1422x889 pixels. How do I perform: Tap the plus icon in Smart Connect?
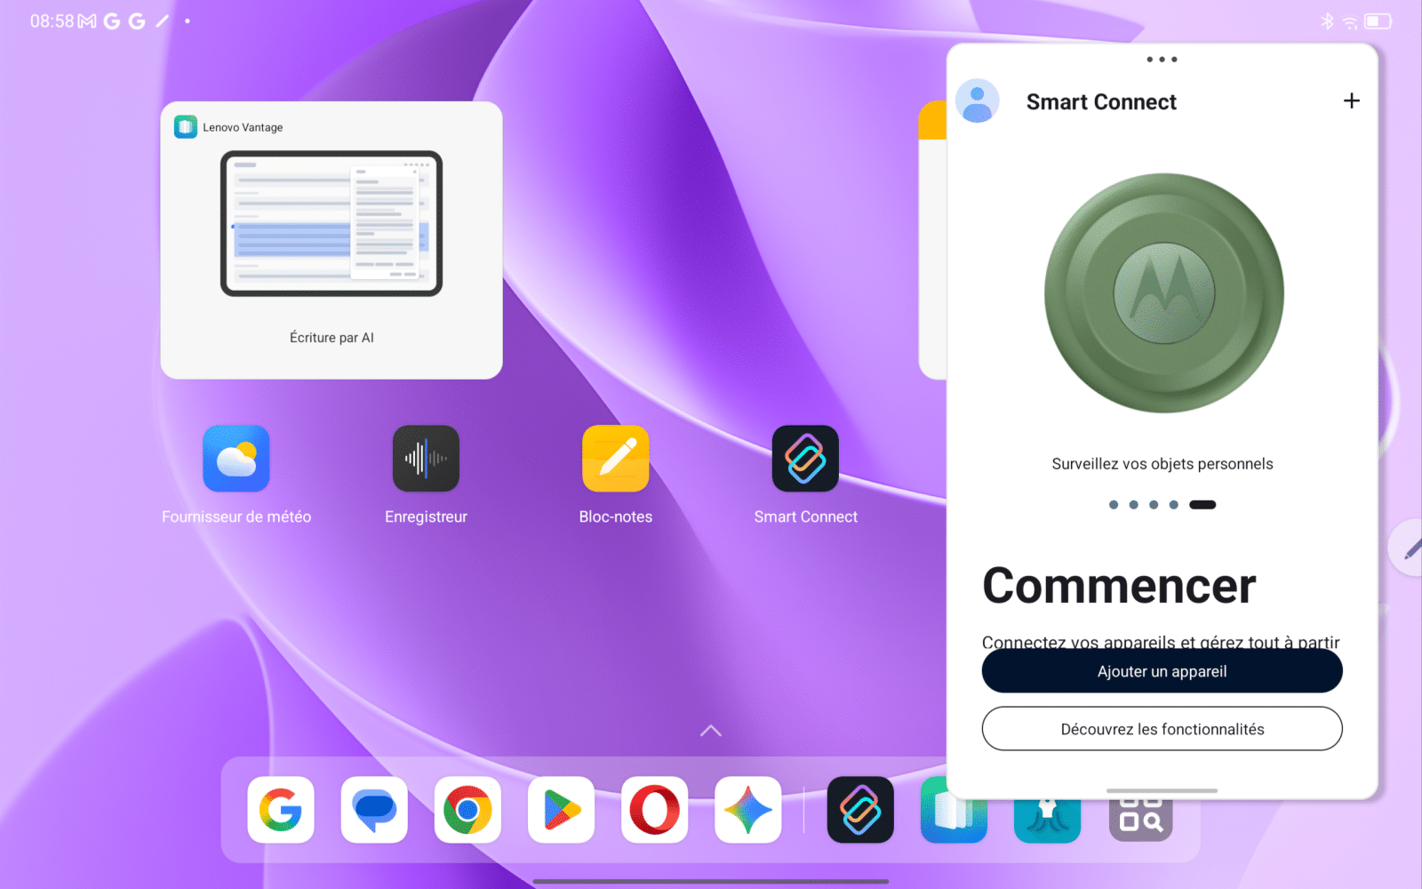pyautogui.click(x=1351, y=101)
